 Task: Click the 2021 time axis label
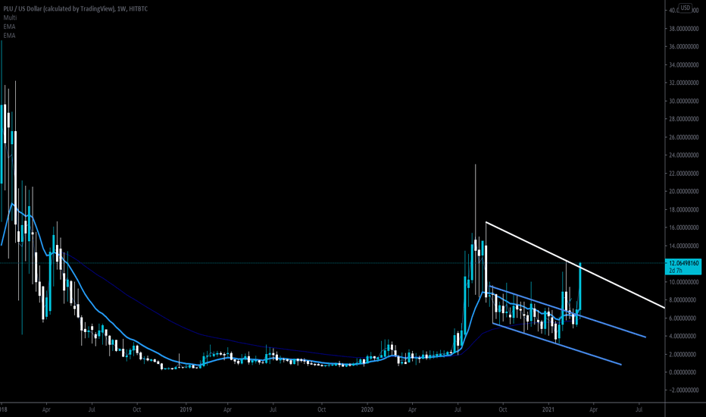[548, 409]
